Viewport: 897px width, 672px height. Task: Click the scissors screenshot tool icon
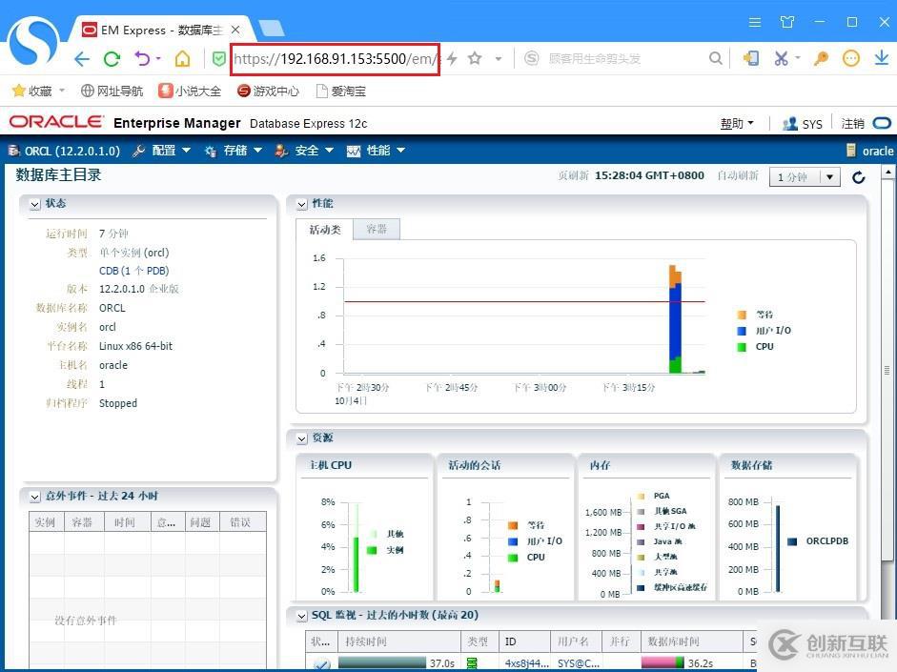[x=782, y=59]
